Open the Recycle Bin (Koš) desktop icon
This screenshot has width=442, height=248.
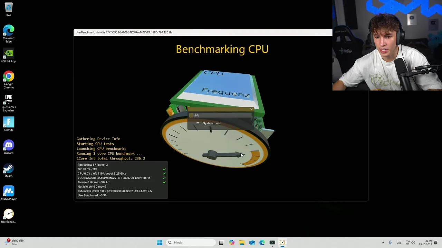coord(9,10)
